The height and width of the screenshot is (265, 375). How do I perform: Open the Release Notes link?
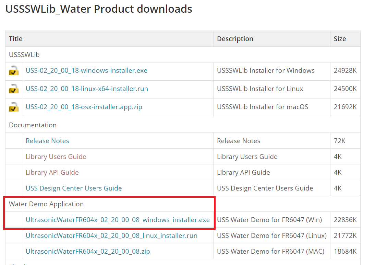pyautogui.click(x=47, y=141)
